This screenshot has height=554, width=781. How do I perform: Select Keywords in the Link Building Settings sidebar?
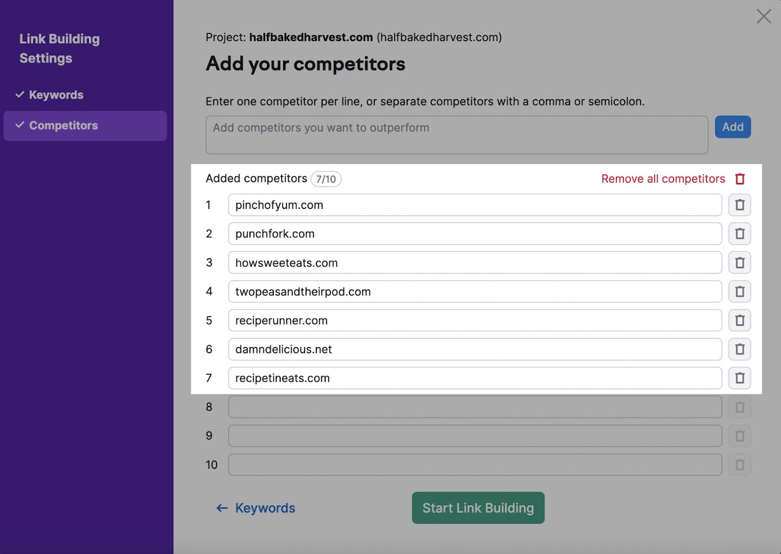[x=56, y=95]
